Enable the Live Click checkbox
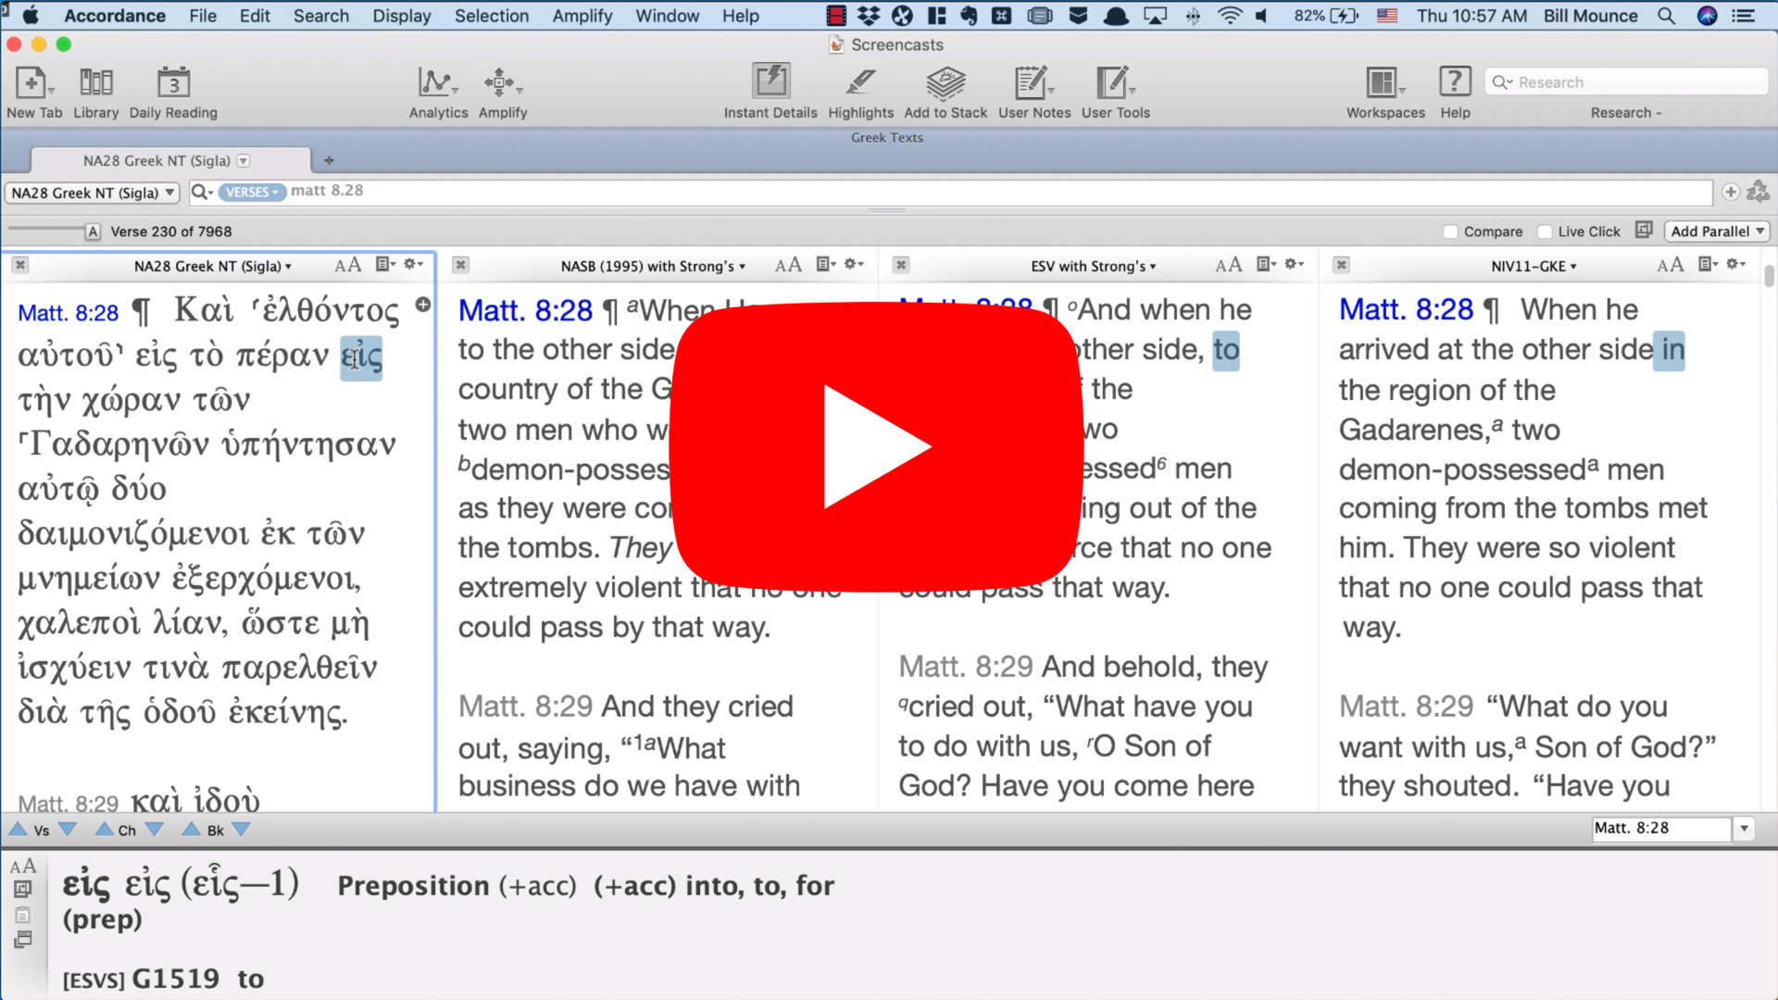 pyautogui.click(x=1545, y=231)
